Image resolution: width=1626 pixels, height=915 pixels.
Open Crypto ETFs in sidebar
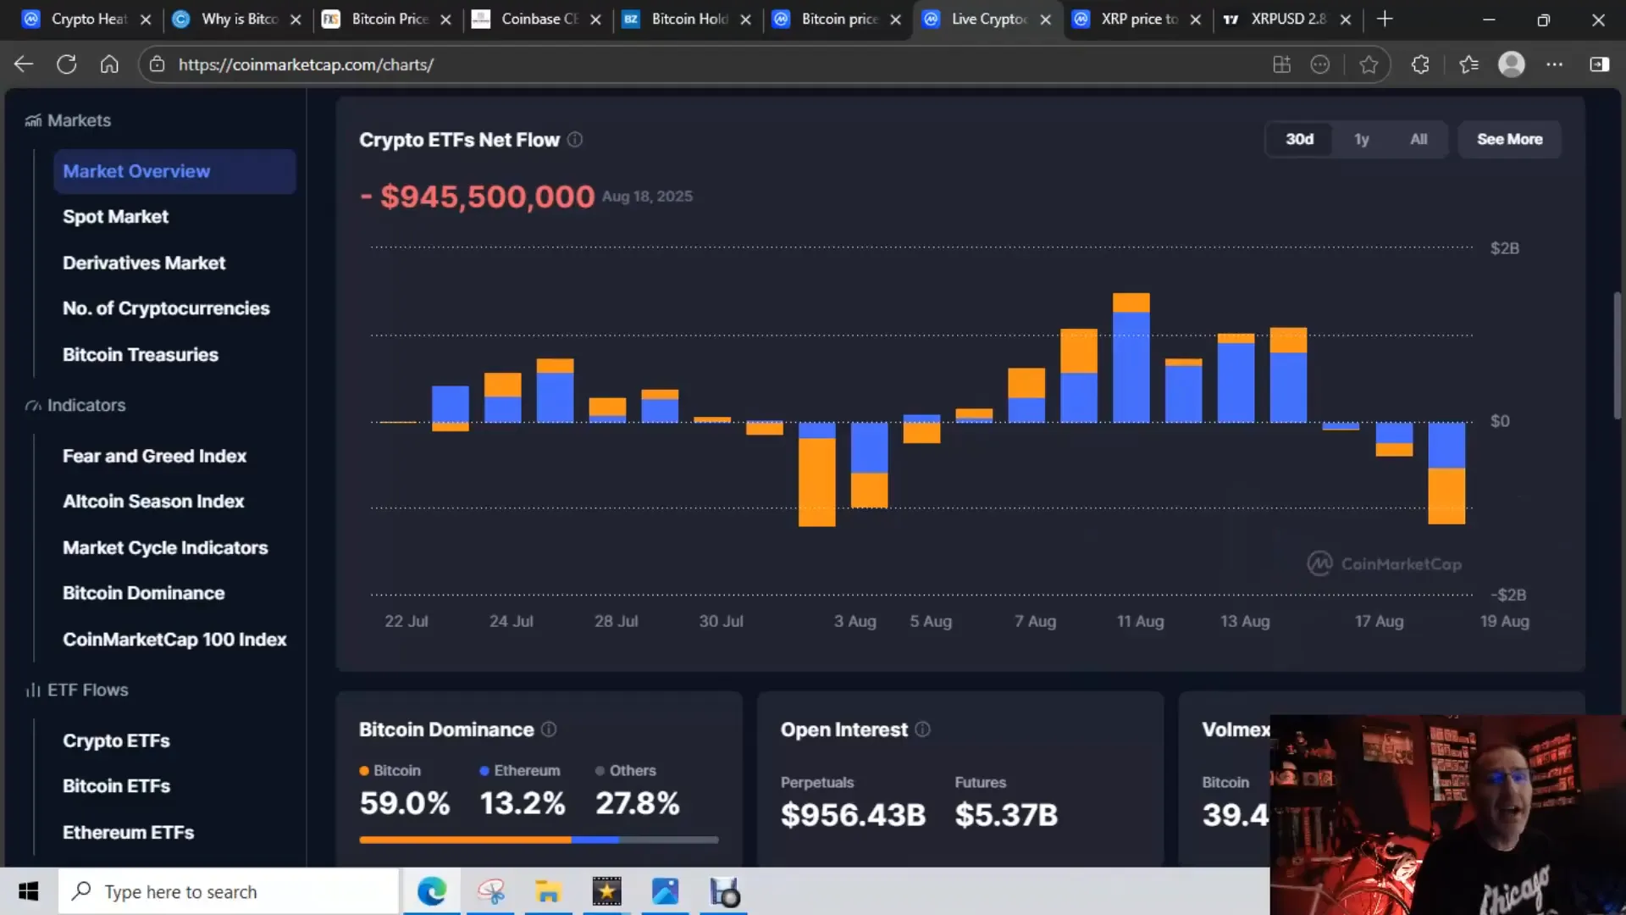click(x=116, y=740)
